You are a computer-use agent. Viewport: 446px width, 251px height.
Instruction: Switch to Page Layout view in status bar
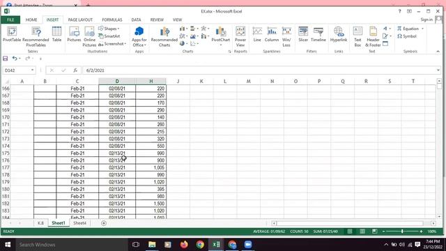362,231
